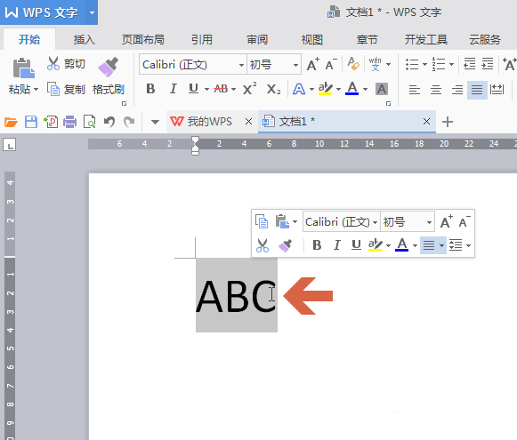Click superscript X² icon
Viewport: 517px width, 440px height.
(249, 89)
